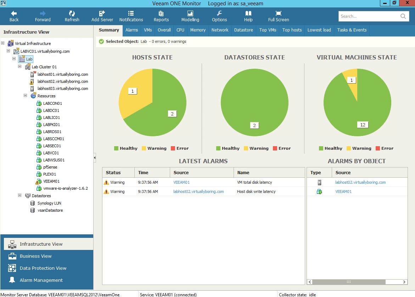Viewport: 415px width, 297px height.
Task: Click the VM type icon for VEEAM01 alarm
Action: (x=319, y=192)
